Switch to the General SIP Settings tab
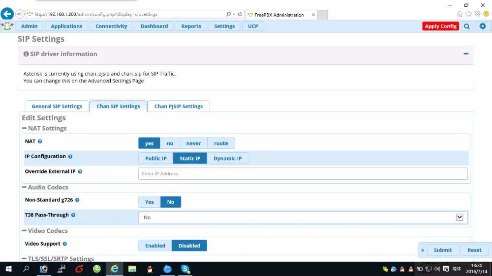The width and height of the screenshot is (492, 276). tap(57, 106)
